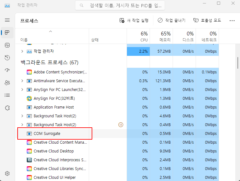Maximize the Task Manager window
The image size is (240, 181).
click(219, 3)
